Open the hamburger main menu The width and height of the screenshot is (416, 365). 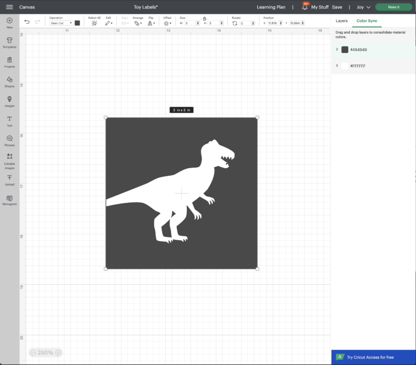[9, 7]
